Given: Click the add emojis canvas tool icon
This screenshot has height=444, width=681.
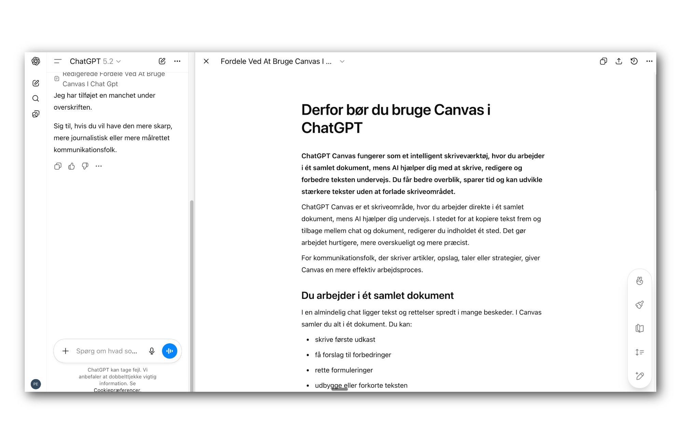Looking at the screenshot, I should pyautogui.click(x=639, y=281).
